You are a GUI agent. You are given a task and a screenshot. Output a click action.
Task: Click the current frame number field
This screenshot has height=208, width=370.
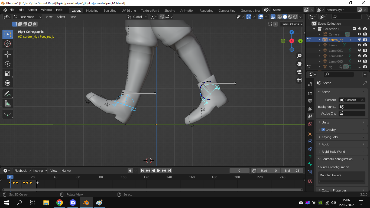pyautogui.click(x=239, y=171)
